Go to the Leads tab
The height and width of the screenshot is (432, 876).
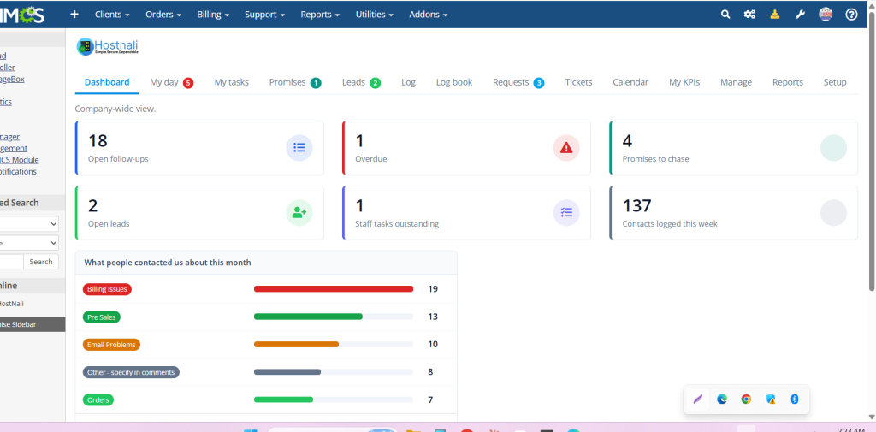coord(361,82)
